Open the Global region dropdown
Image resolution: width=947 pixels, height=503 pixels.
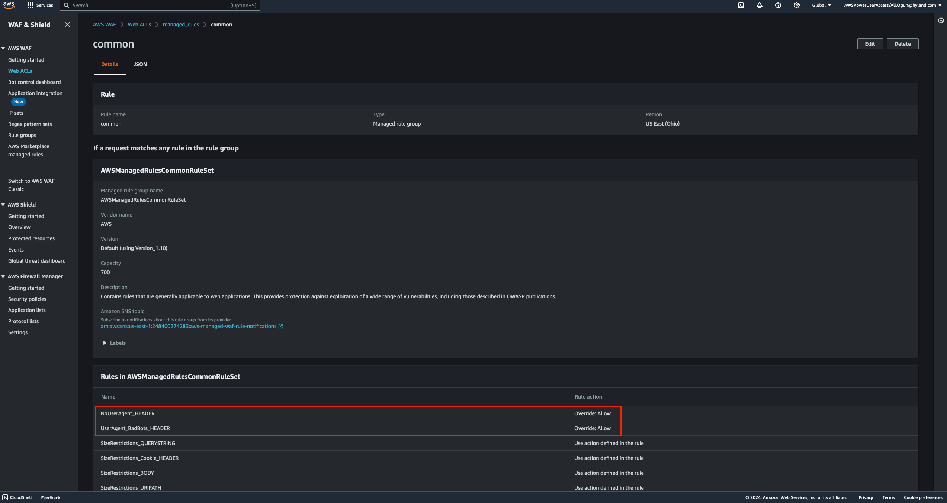(821, 5)
